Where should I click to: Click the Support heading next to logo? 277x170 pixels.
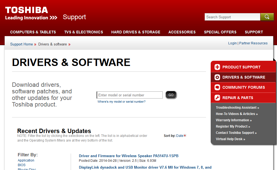click(74, 17)
